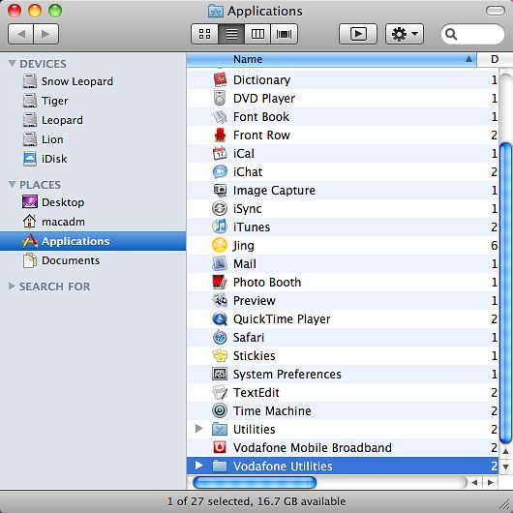Click the iChat bubble icon

click(x=220, y=171)
